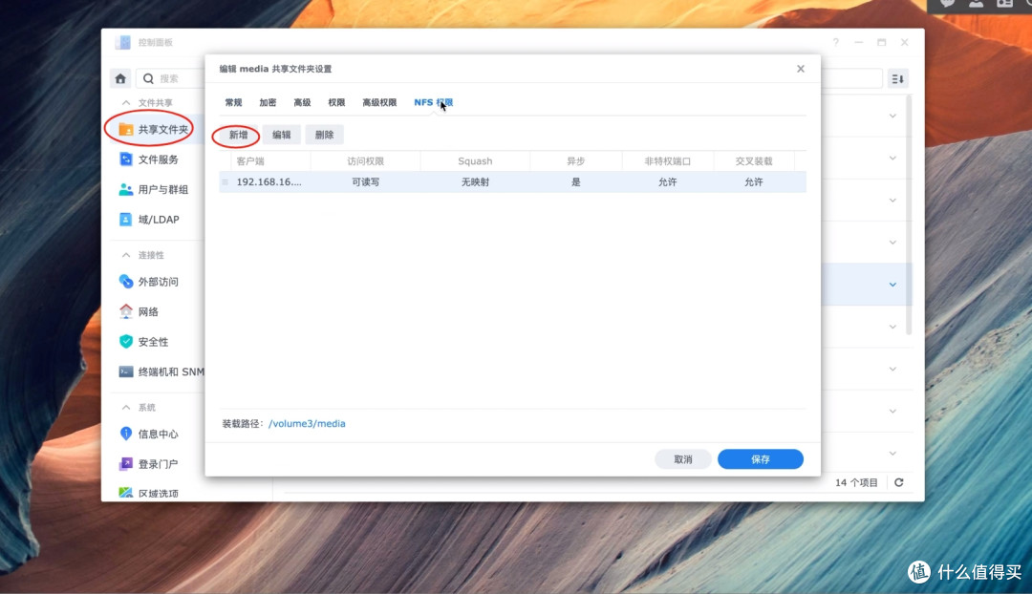Image resolution: width=1032 pixels, height=594 pixels.
Task: Cancel (取消) the dialog
Action: (x=683, y=459)
